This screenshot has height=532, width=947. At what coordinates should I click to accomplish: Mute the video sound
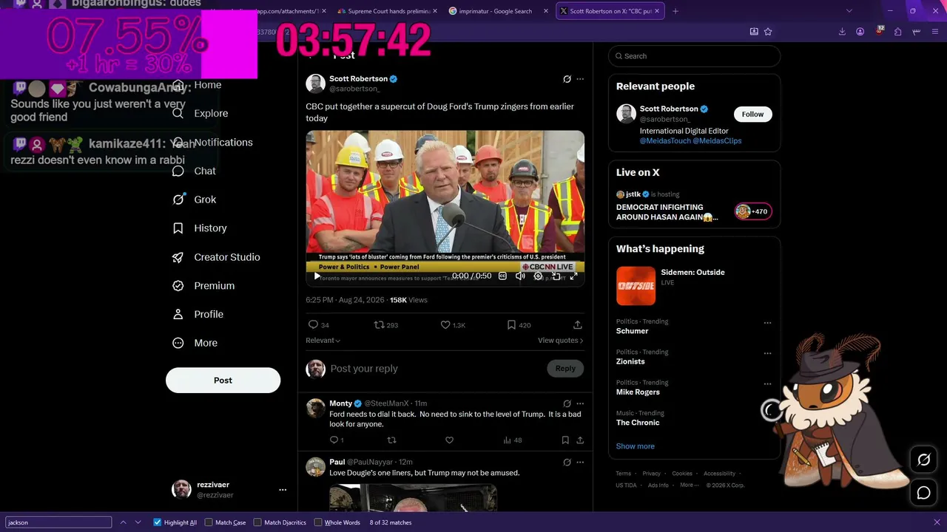(x=520, y=276)
